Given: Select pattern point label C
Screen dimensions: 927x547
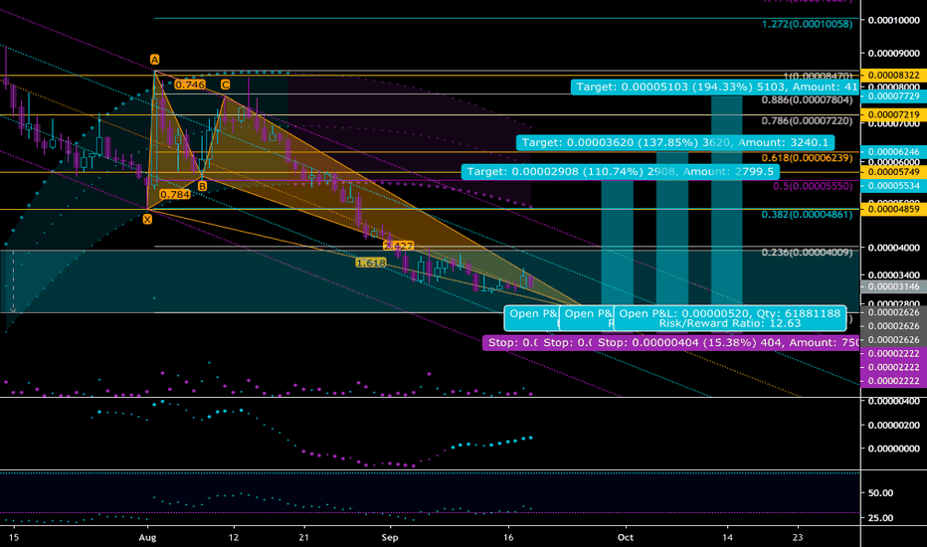Looking at the screenshot, I should 225,85.
